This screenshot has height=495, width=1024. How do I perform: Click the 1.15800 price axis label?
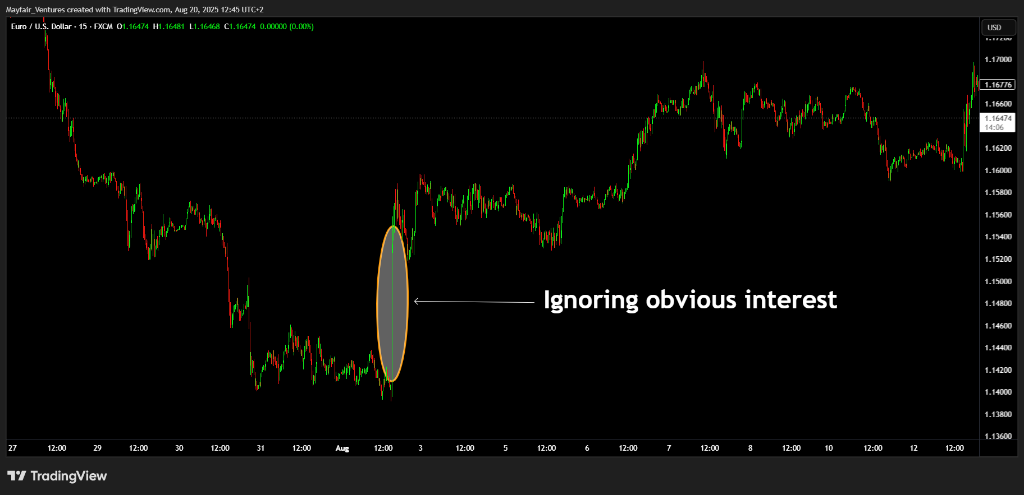(x=998, y=192)
